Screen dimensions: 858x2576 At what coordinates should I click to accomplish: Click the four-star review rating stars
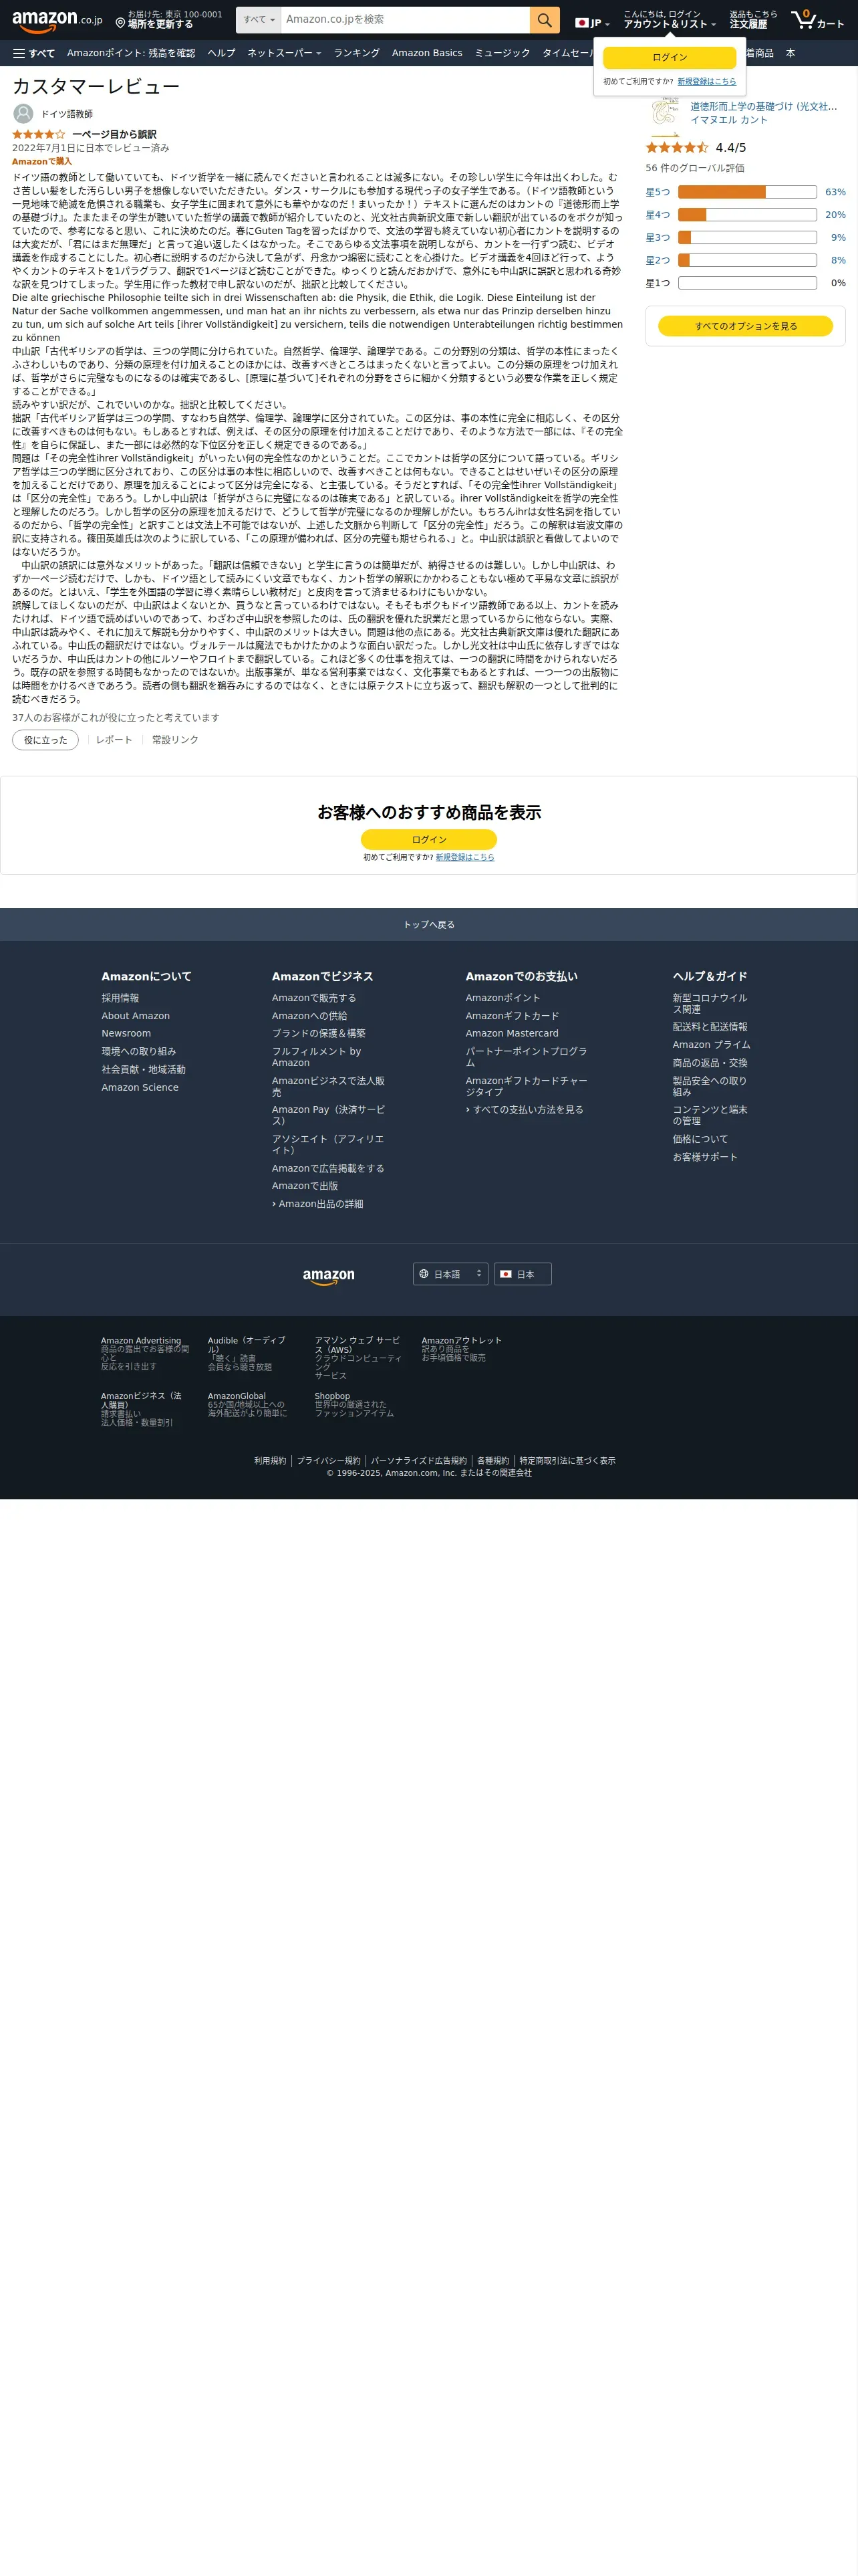[x=39, y=134]
